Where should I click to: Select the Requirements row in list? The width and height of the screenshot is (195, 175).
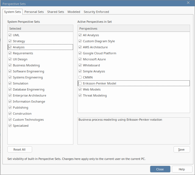pos(23,53)
